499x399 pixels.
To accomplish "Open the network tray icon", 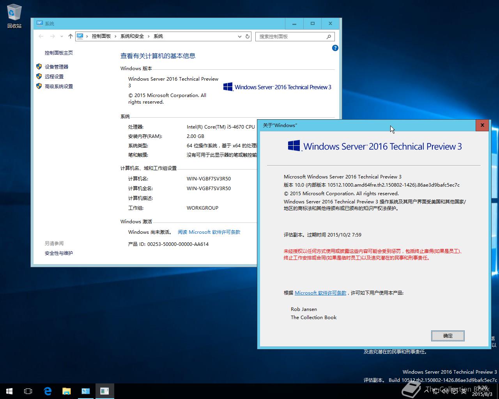I will click(436, 391).
